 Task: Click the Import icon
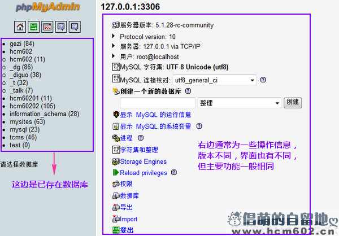coord(116,218)
